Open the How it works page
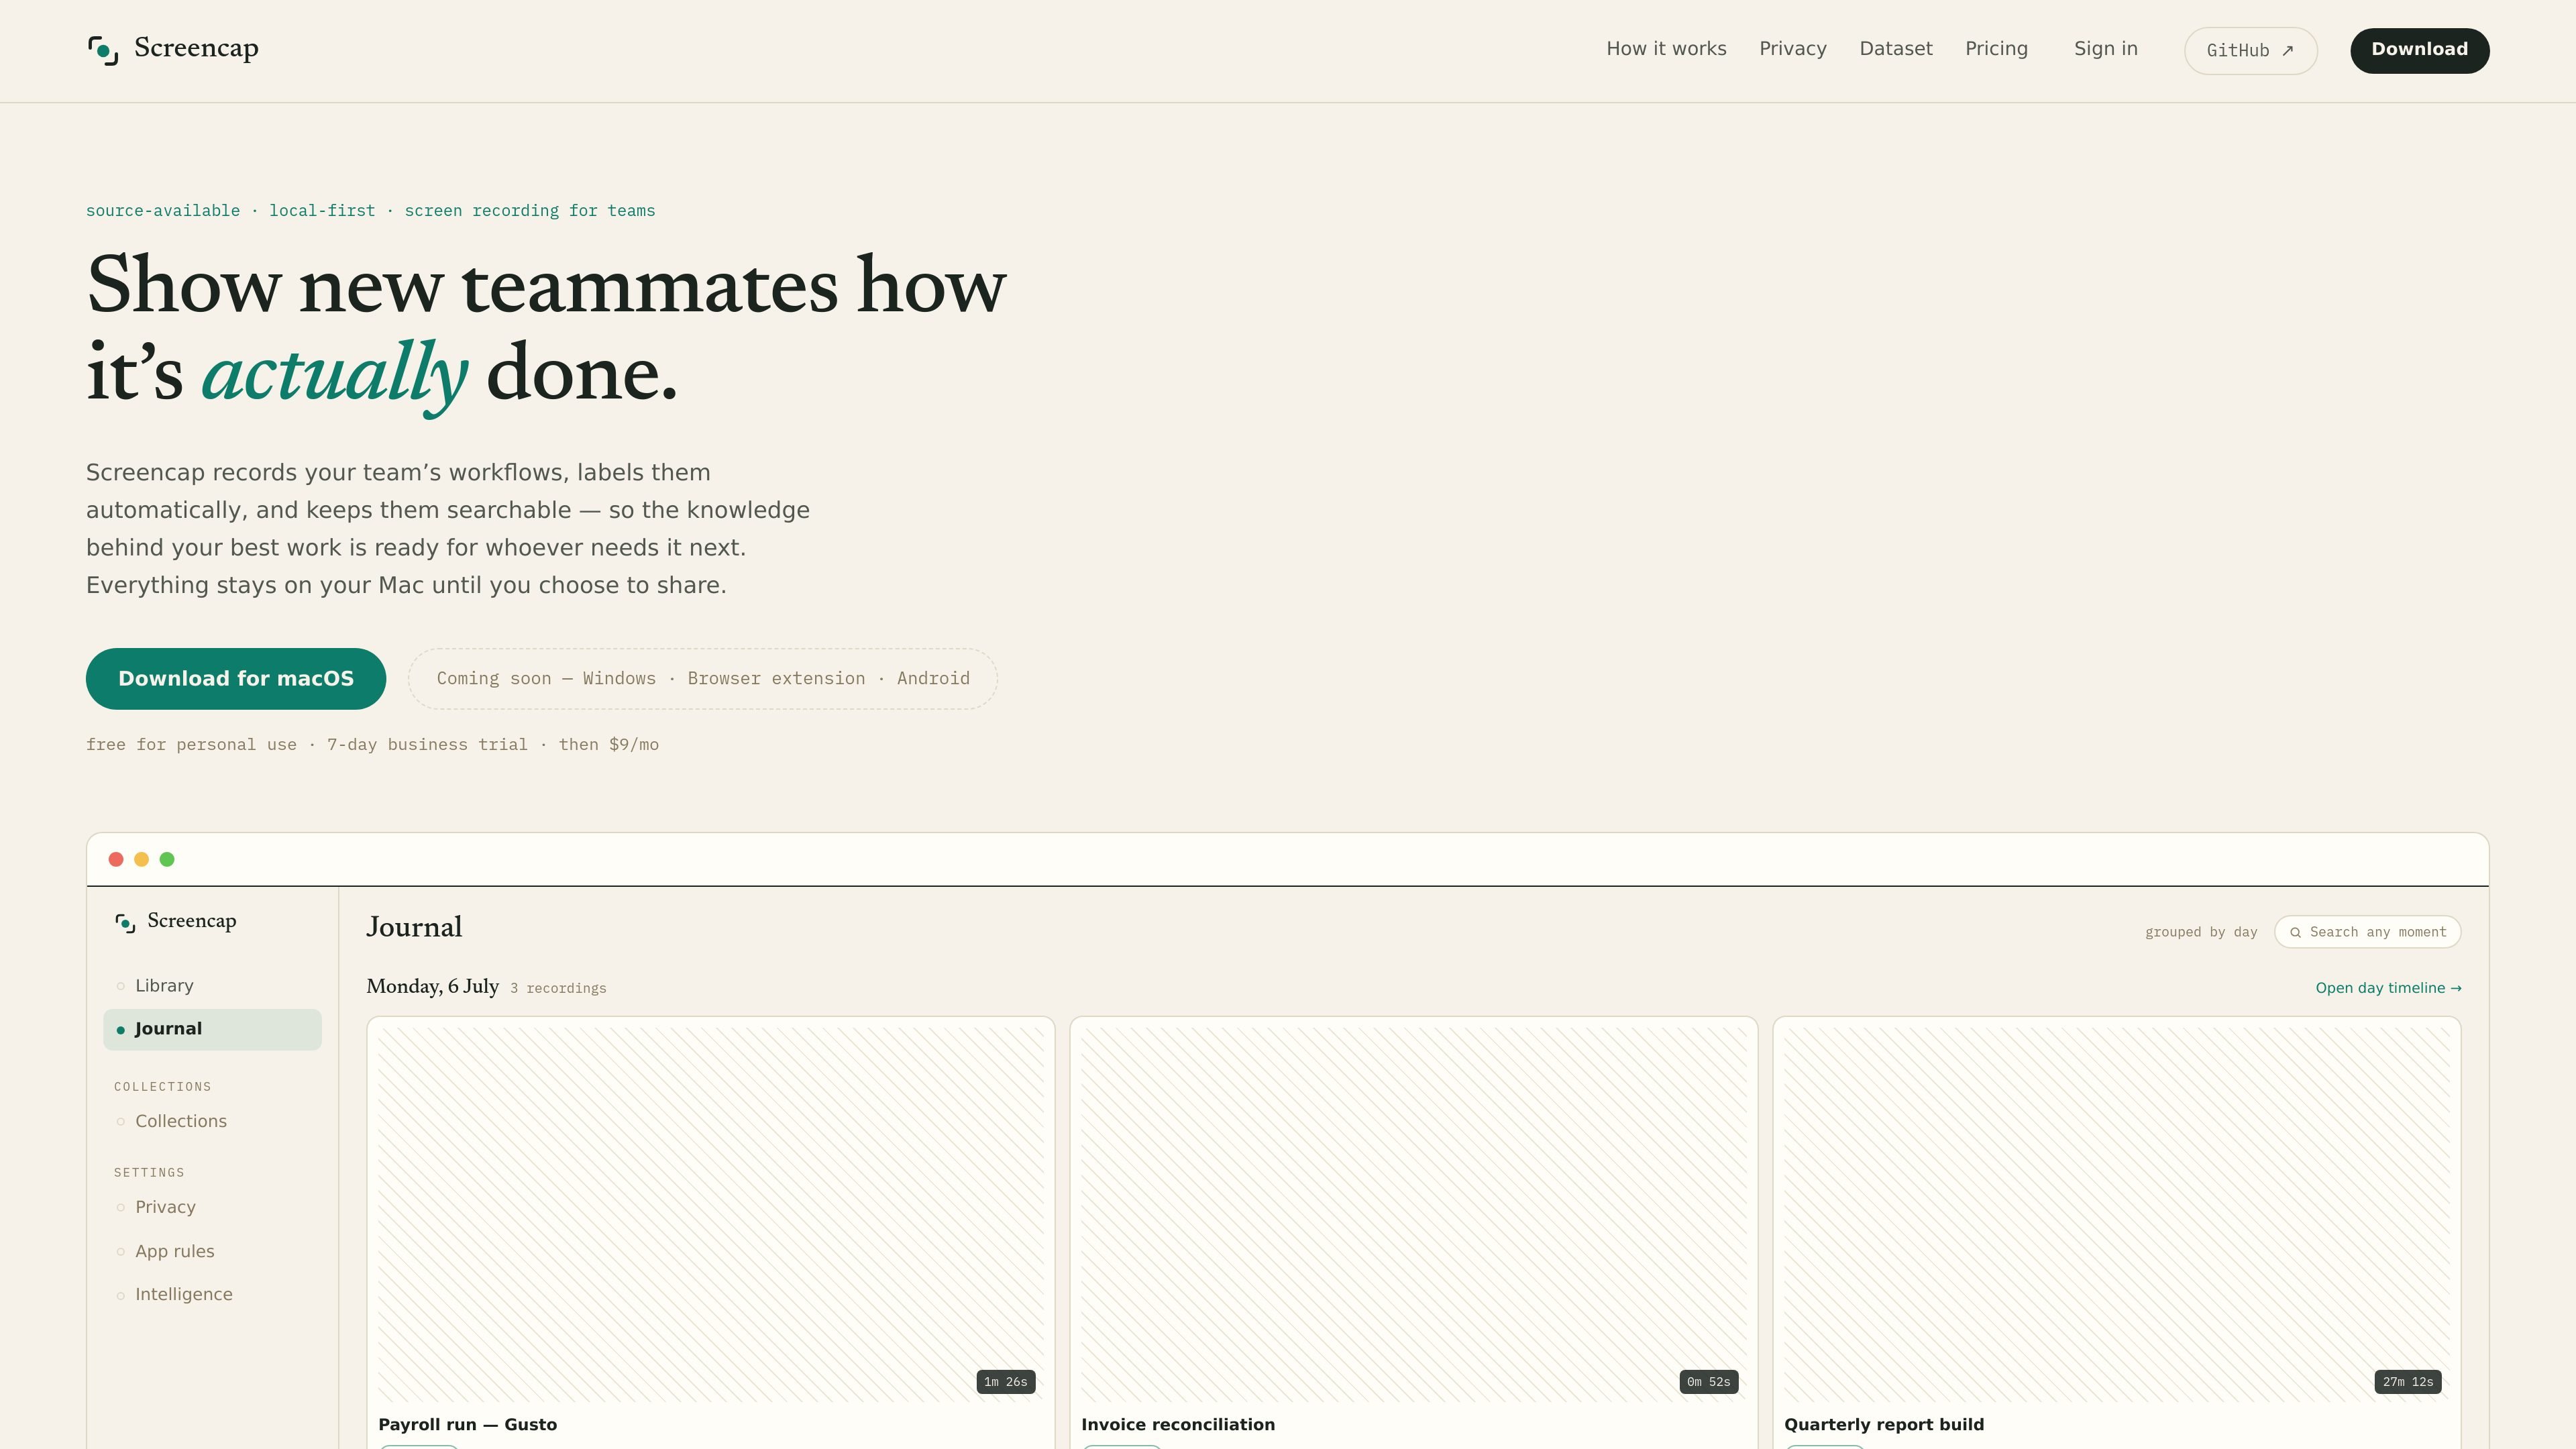 (x=1666, y=49)
